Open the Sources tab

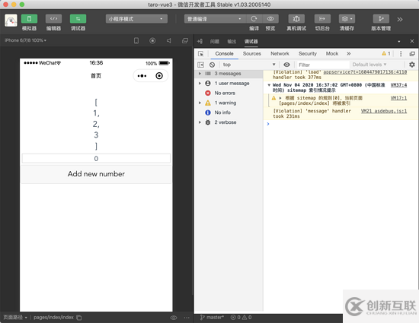click(251, 53)
